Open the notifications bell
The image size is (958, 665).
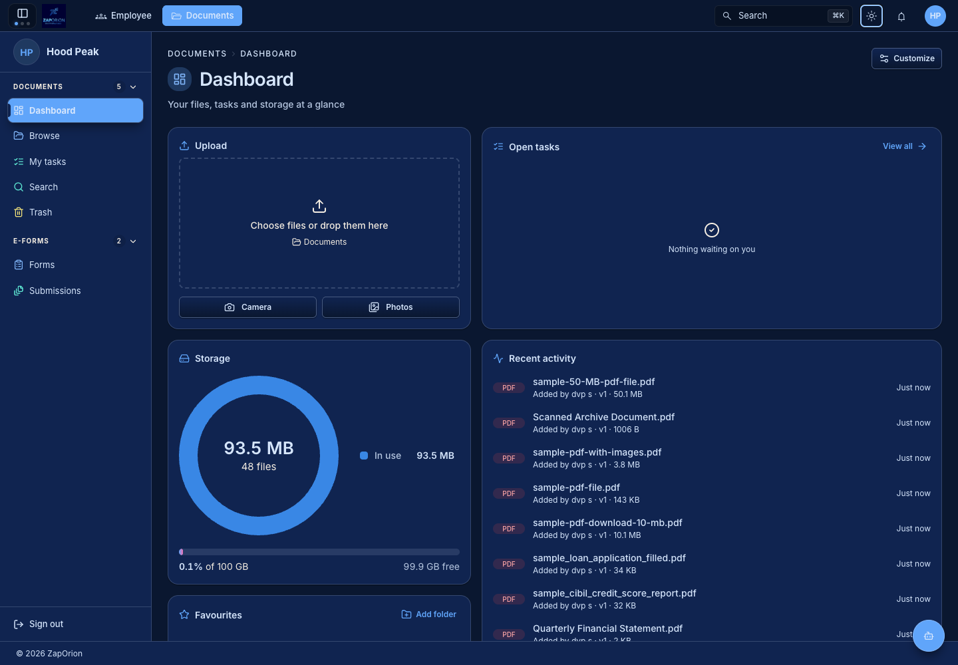[x=901, y=16]
